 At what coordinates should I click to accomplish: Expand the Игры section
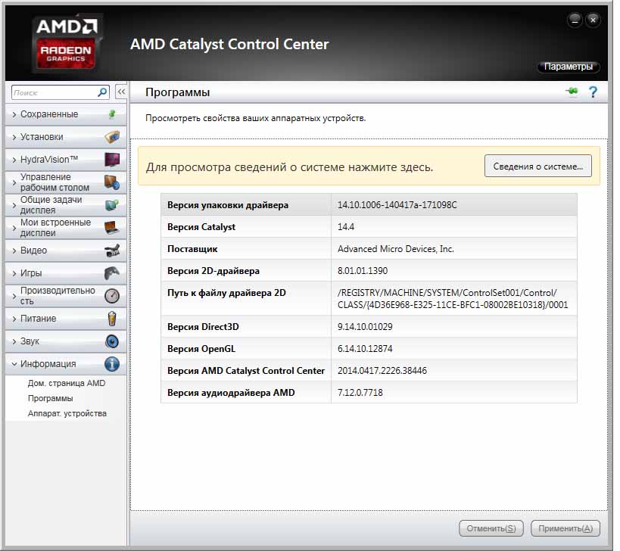click(x=66, y=273)
